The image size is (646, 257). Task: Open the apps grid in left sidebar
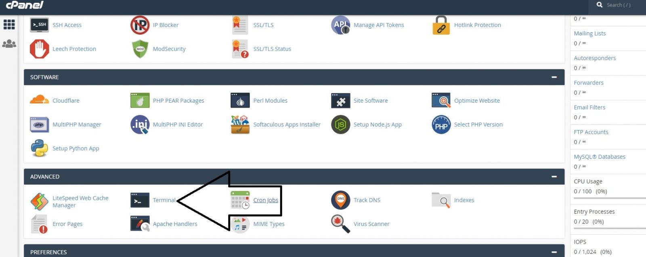pyautogui.click(x=9, y=25)
